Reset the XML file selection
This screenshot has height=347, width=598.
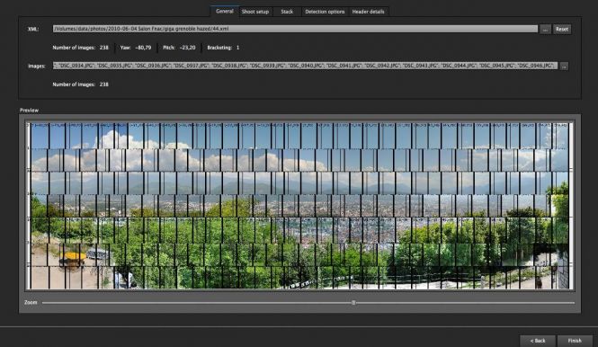[562, 29]
